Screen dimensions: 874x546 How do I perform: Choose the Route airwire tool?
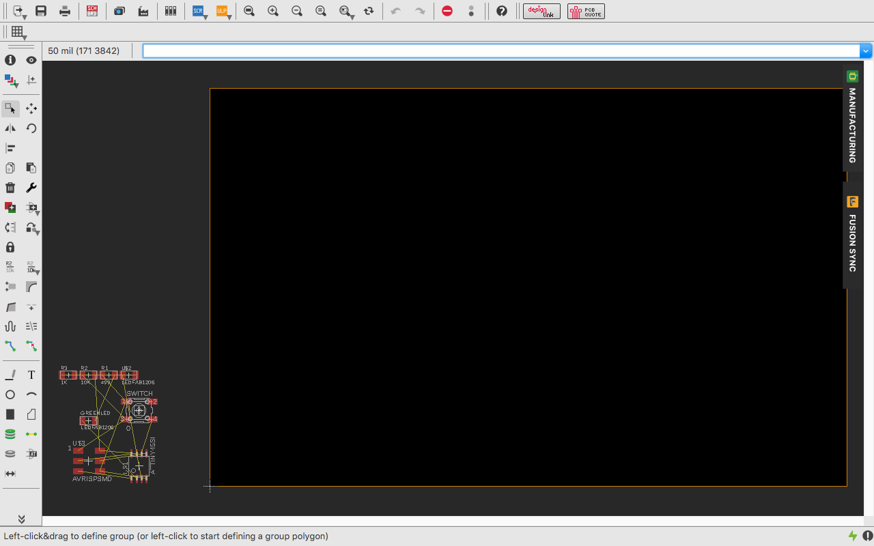click(10, 346)
